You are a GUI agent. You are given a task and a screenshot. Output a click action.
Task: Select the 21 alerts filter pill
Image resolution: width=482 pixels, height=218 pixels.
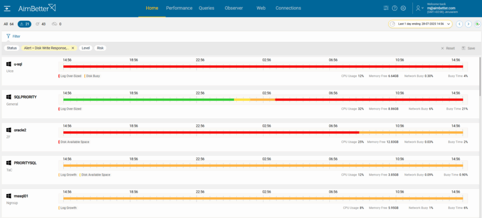tap(24, 24)
